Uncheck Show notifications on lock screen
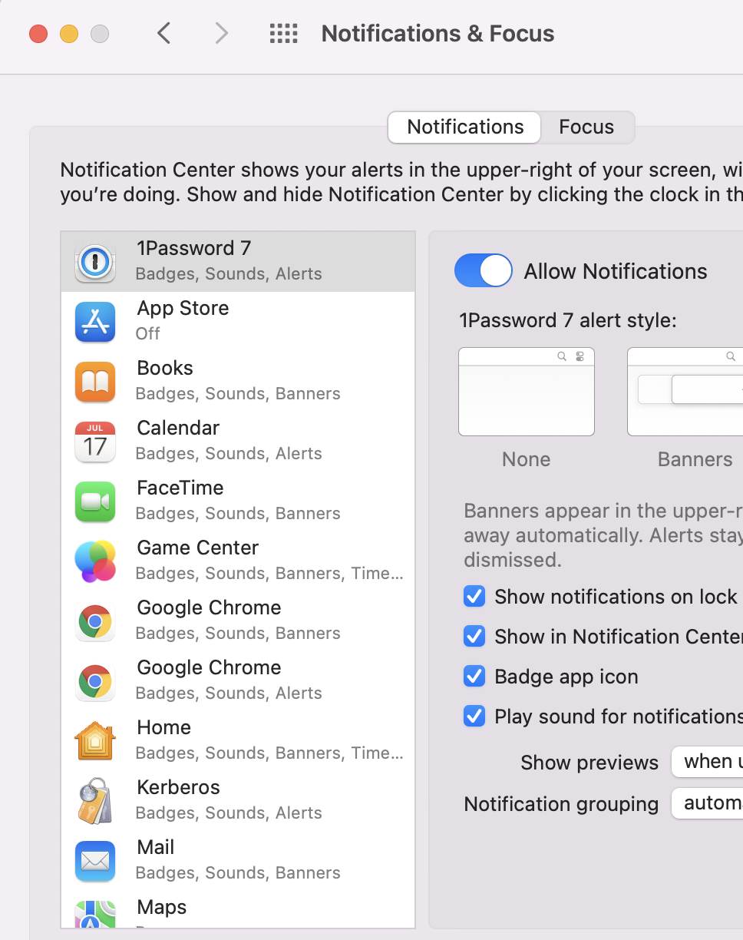This screenshot has width=743, height=940. click(474, 597)
